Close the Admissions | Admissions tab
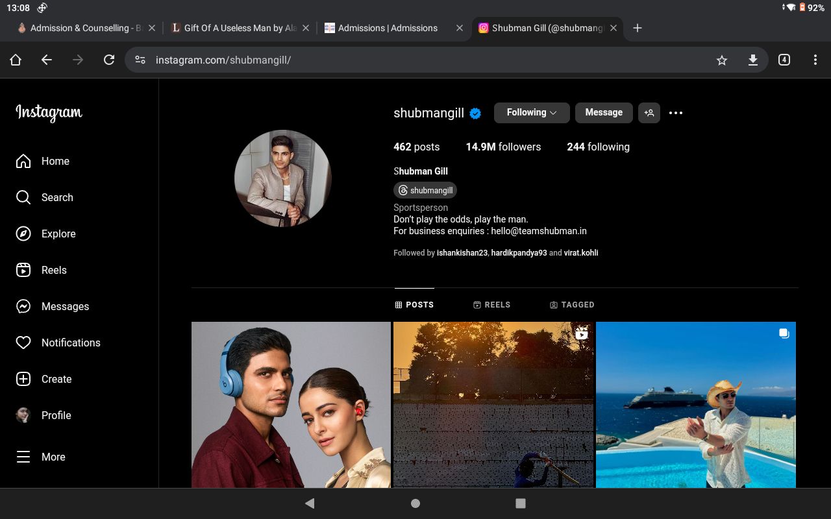The height and width of the screenshot is (519, 831). tap(460, 28)
